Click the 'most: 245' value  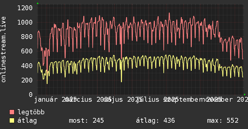[86, 121]
